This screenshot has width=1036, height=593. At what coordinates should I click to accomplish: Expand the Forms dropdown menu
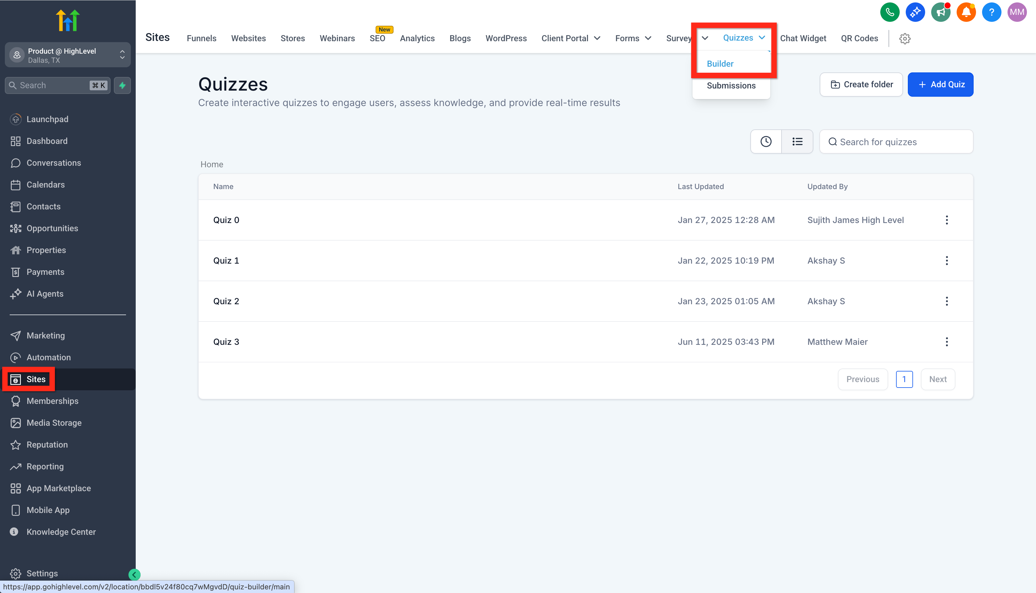pos(633,38)
